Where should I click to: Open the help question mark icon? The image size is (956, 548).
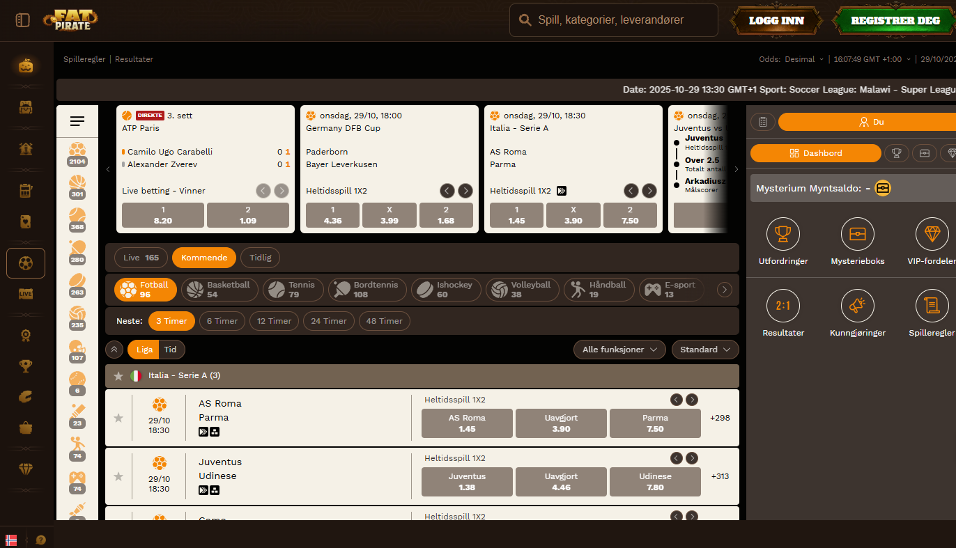[x=41, y=540]
